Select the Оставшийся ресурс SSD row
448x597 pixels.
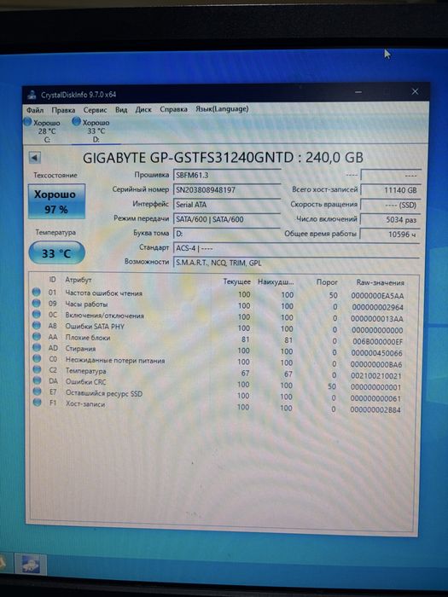point(219,395)
